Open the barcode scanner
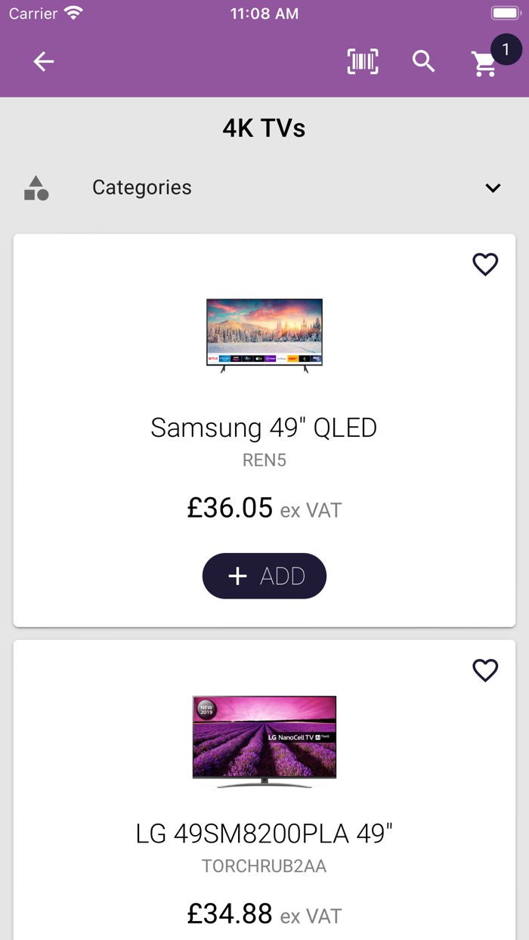Viewport: 529px width, 940px height. click(363, 62)
